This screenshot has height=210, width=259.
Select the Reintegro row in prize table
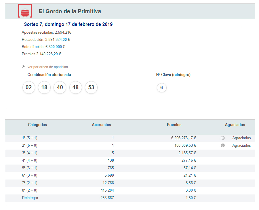point(30,198)
